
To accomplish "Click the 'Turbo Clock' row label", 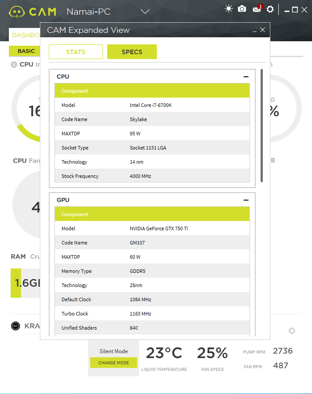I will point(75,314).
